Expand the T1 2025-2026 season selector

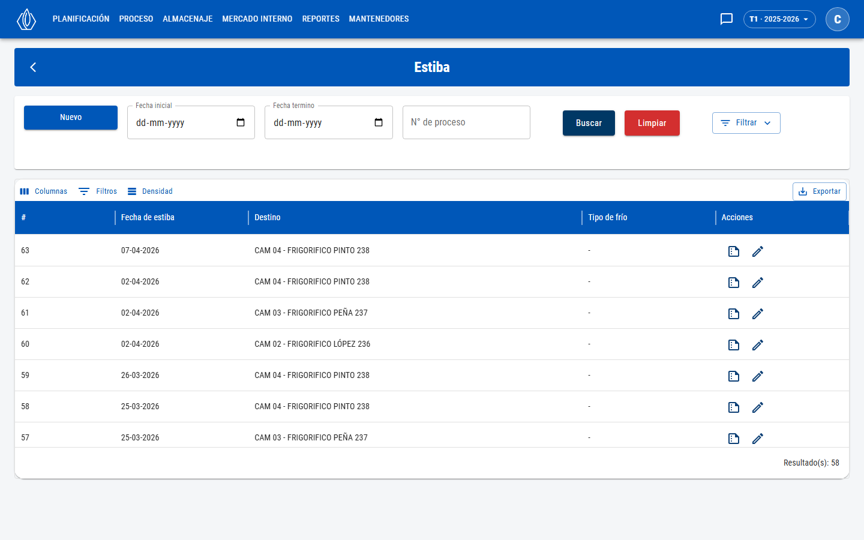pos(779,19)
